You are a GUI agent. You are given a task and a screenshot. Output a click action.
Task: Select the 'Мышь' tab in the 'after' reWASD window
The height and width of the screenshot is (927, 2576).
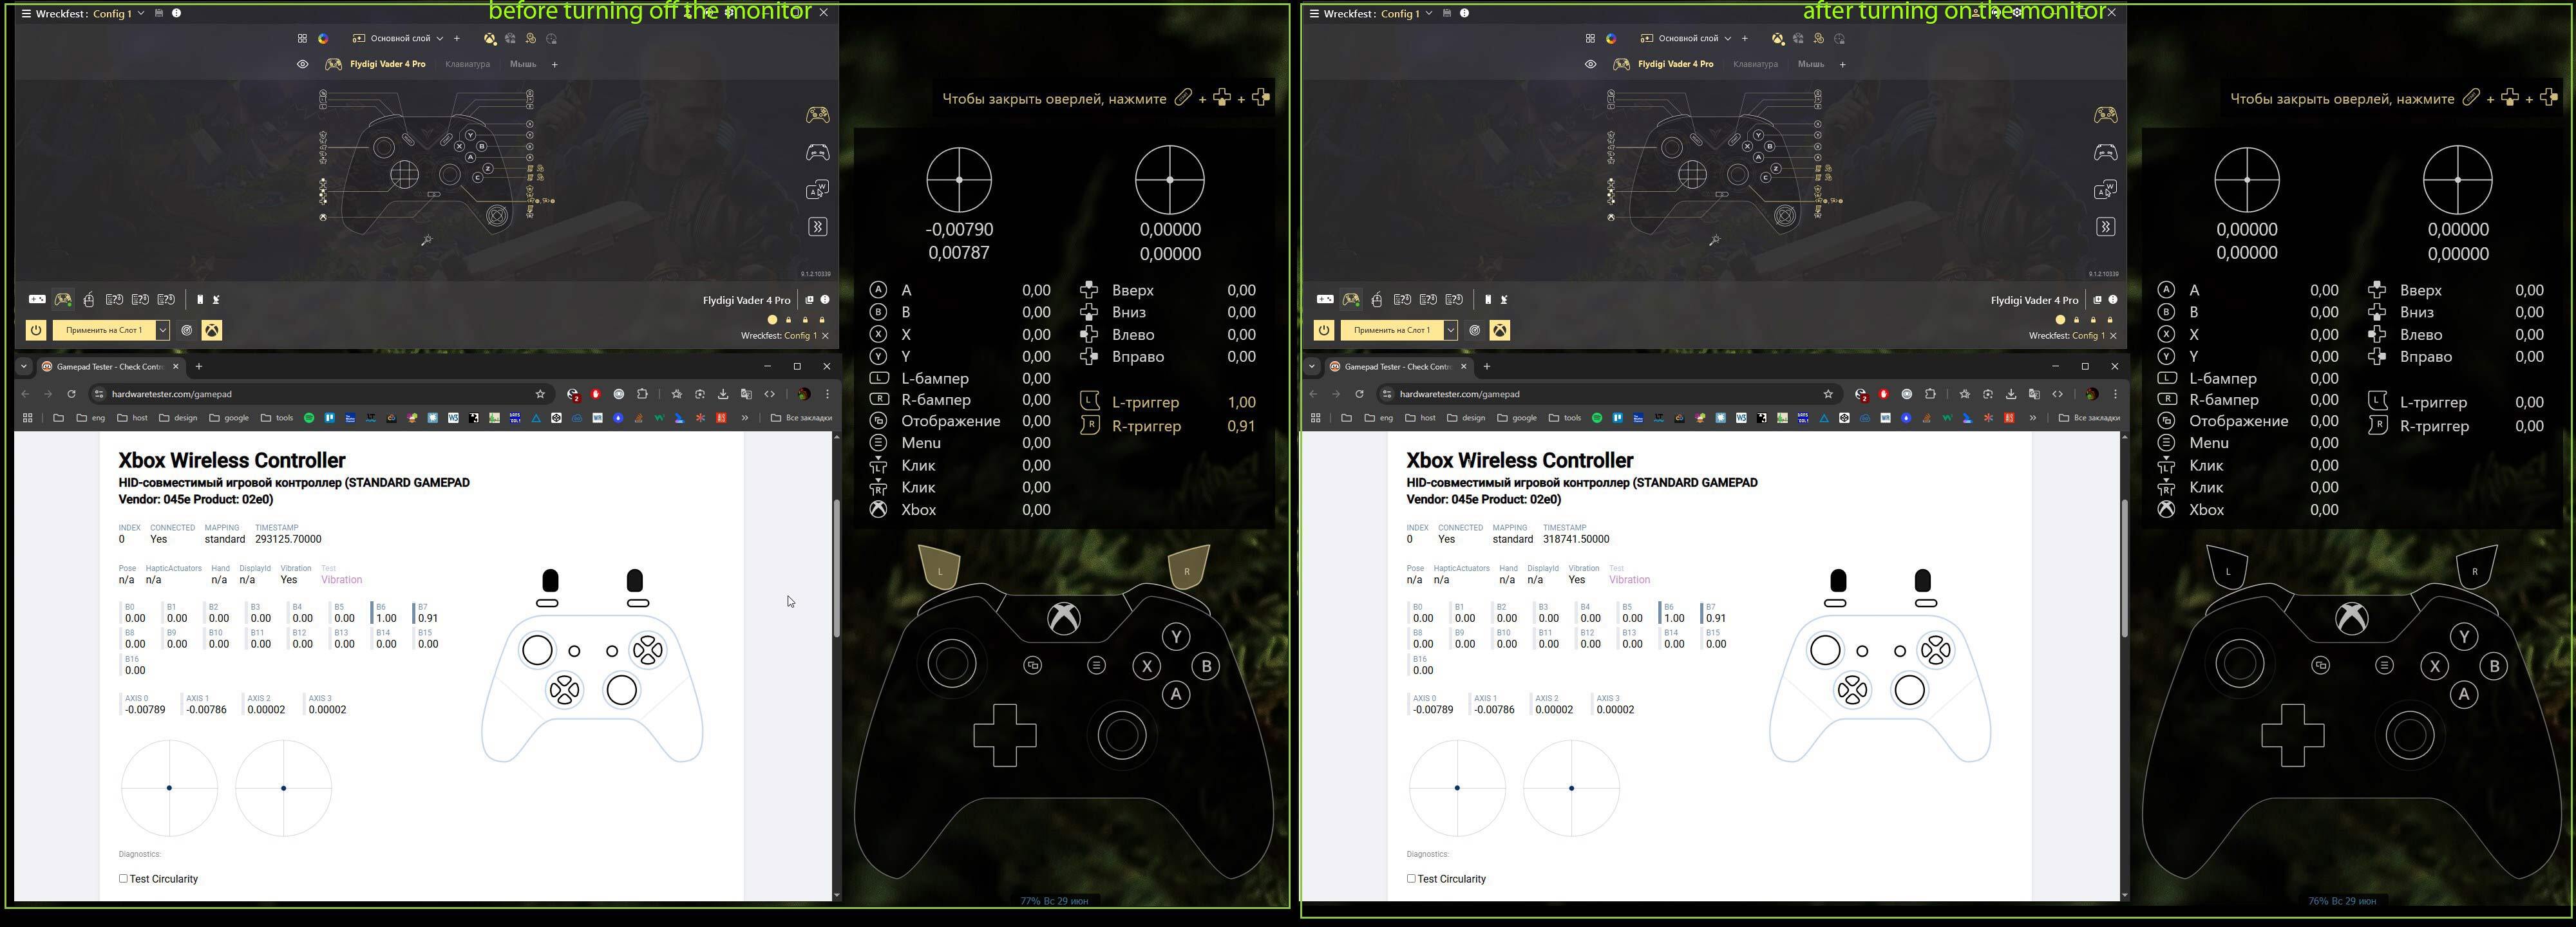(1811, 64)
